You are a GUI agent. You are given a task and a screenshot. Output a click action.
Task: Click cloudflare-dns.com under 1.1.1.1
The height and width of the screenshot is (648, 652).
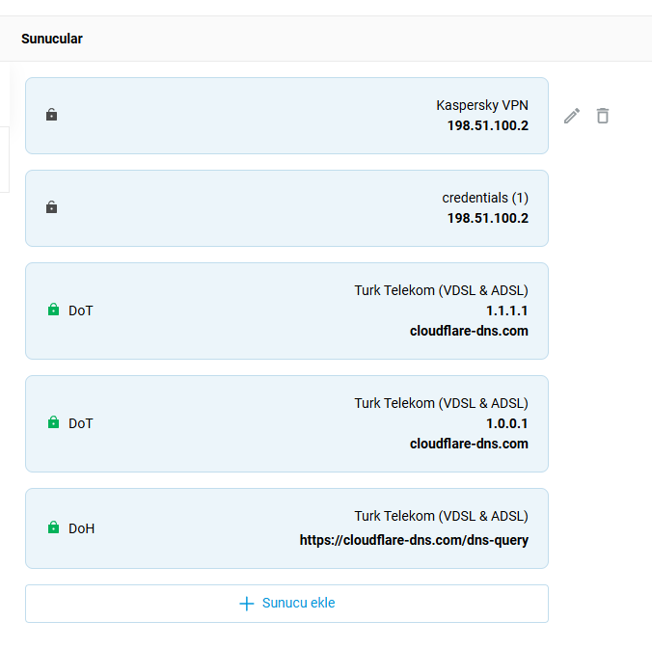[x=469, y=331]
